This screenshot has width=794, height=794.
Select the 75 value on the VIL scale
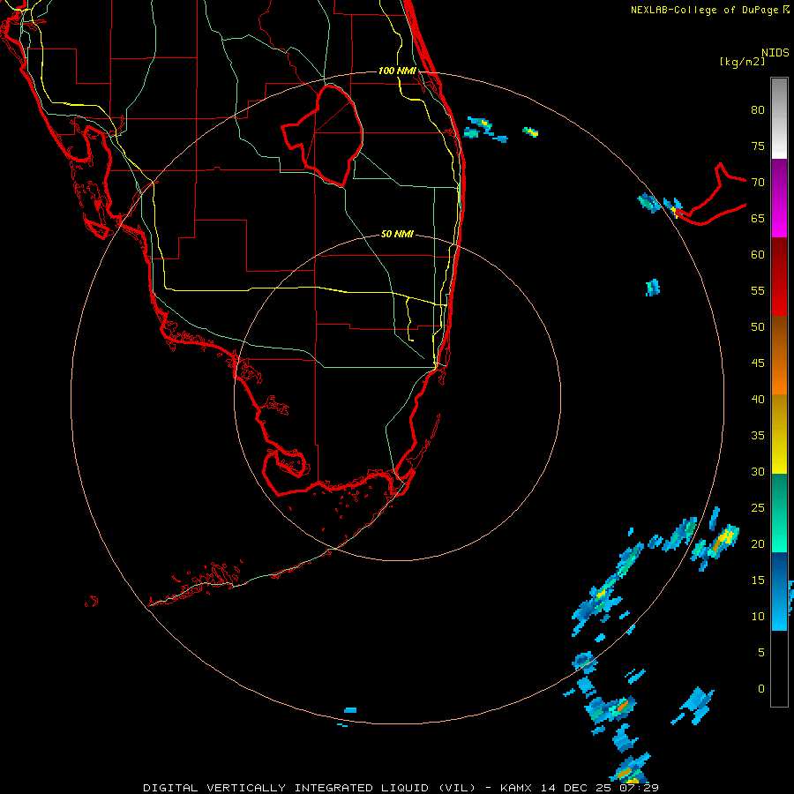pos(758,146)
